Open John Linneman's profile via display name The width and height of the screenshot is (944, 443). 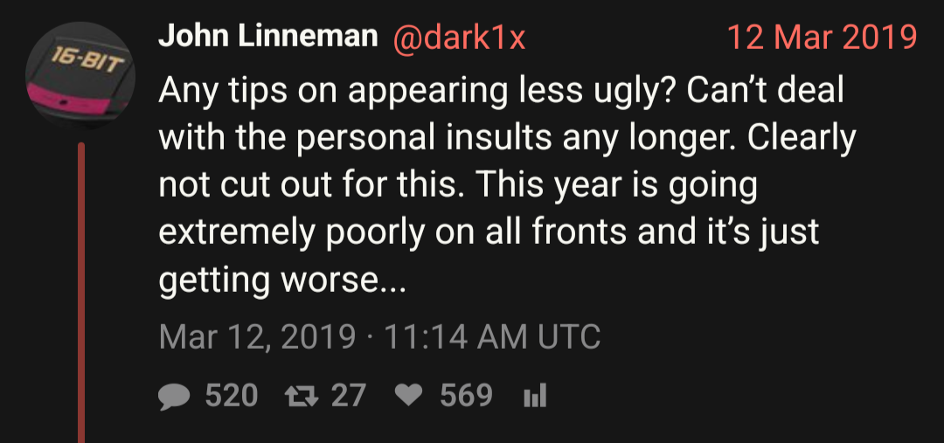pyautogui.click(x=267, y=37)
